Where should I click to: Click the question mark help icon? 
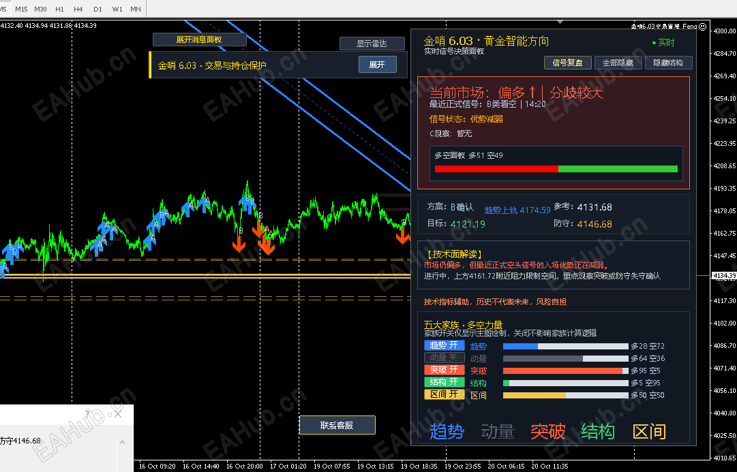tap(87, 413)
